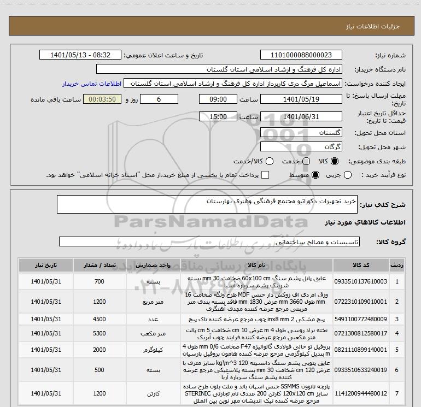Screen dimensions: 421x407
Task: Click the response deadline time 09:00
Action: 218,99
